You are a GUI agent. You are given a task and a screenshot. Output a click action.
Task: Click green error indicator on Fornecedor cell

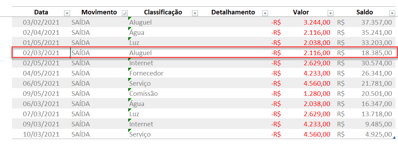(x=130, y=69)
